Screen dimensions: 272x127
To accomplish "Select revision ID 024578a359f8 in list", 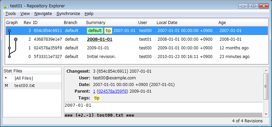I will click(48, 48).
